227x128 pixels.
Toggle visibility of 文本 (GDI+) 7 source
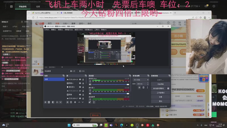pos(80,98)
